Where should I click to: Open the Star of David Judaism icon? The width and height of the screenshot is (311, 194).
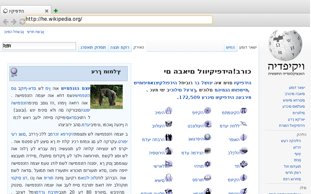[x=207, y=164]
